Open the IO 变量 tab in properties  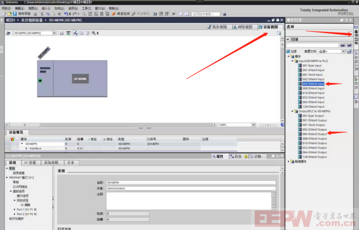(x=30, y=163)
